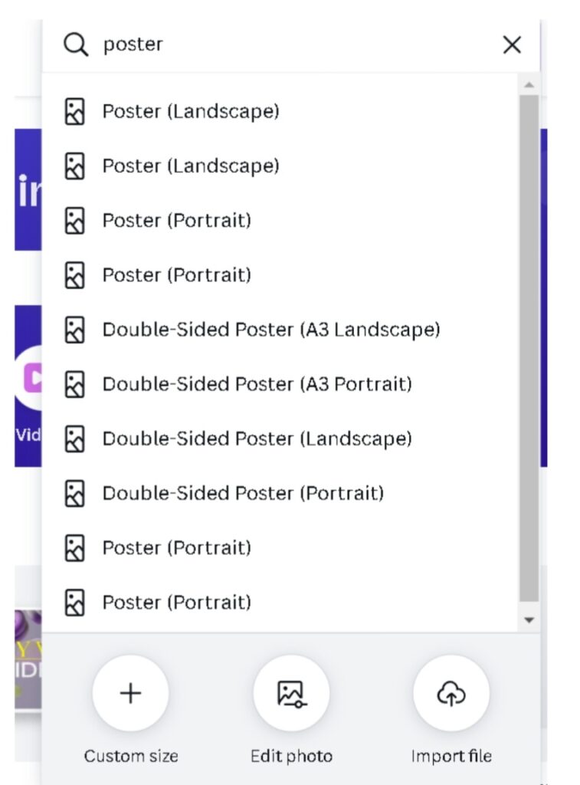Click image icon beside Double-Sided Poster (A3 Landscape)
Screen dimensions: 580x785
tap(74, 330)
